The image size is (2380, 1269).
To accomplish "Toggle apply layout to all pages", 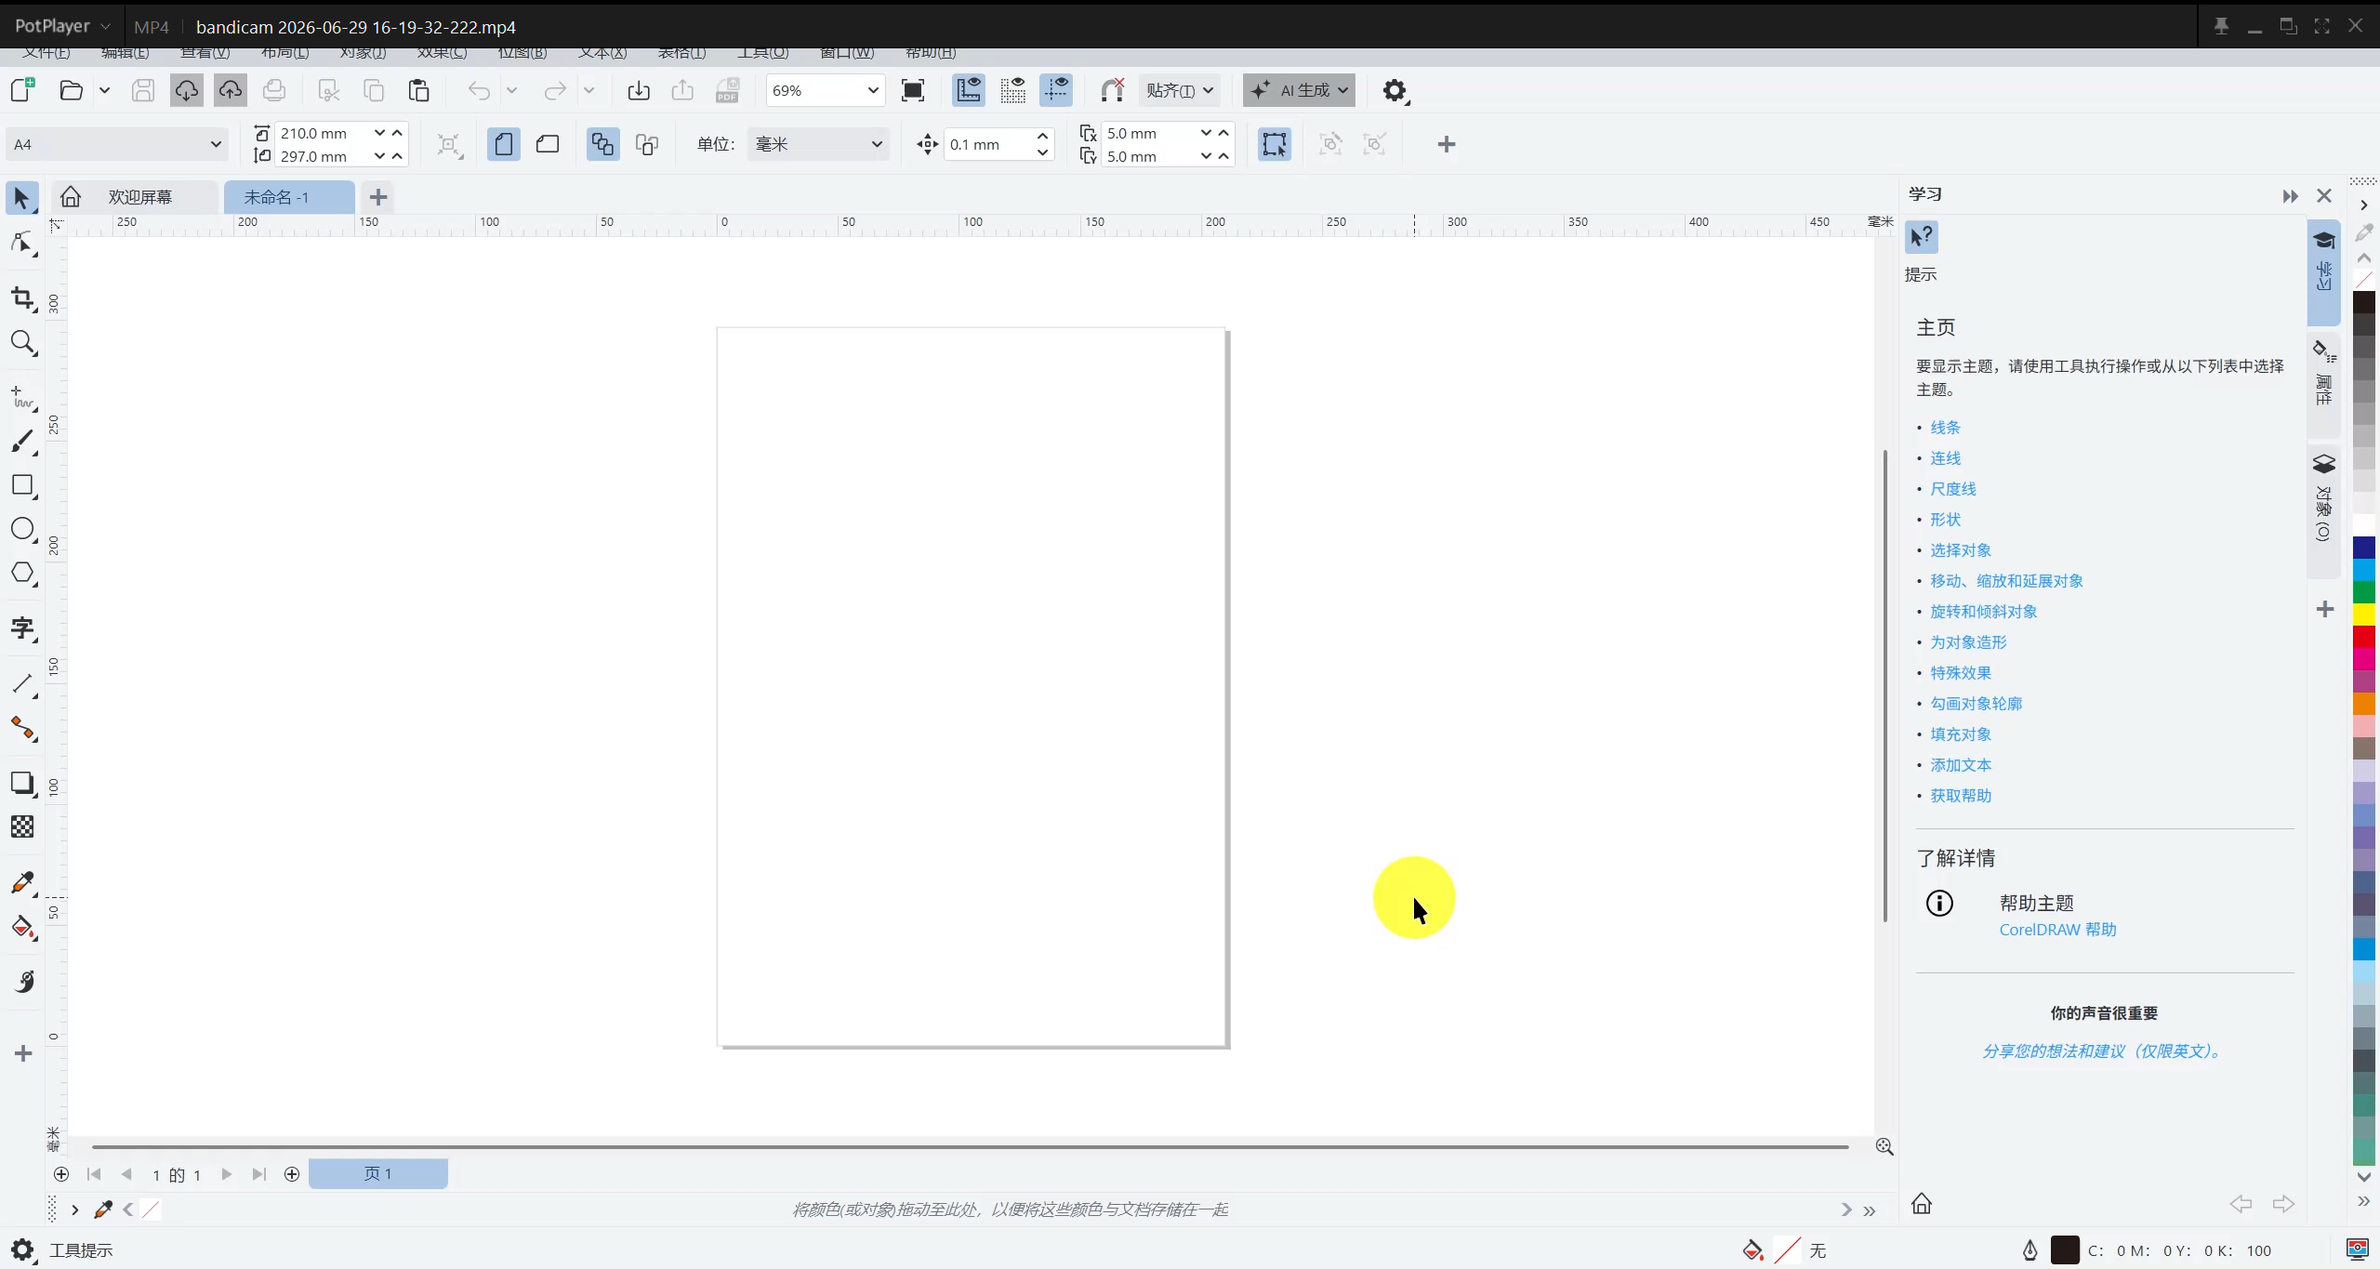I will tap(602, 144).
